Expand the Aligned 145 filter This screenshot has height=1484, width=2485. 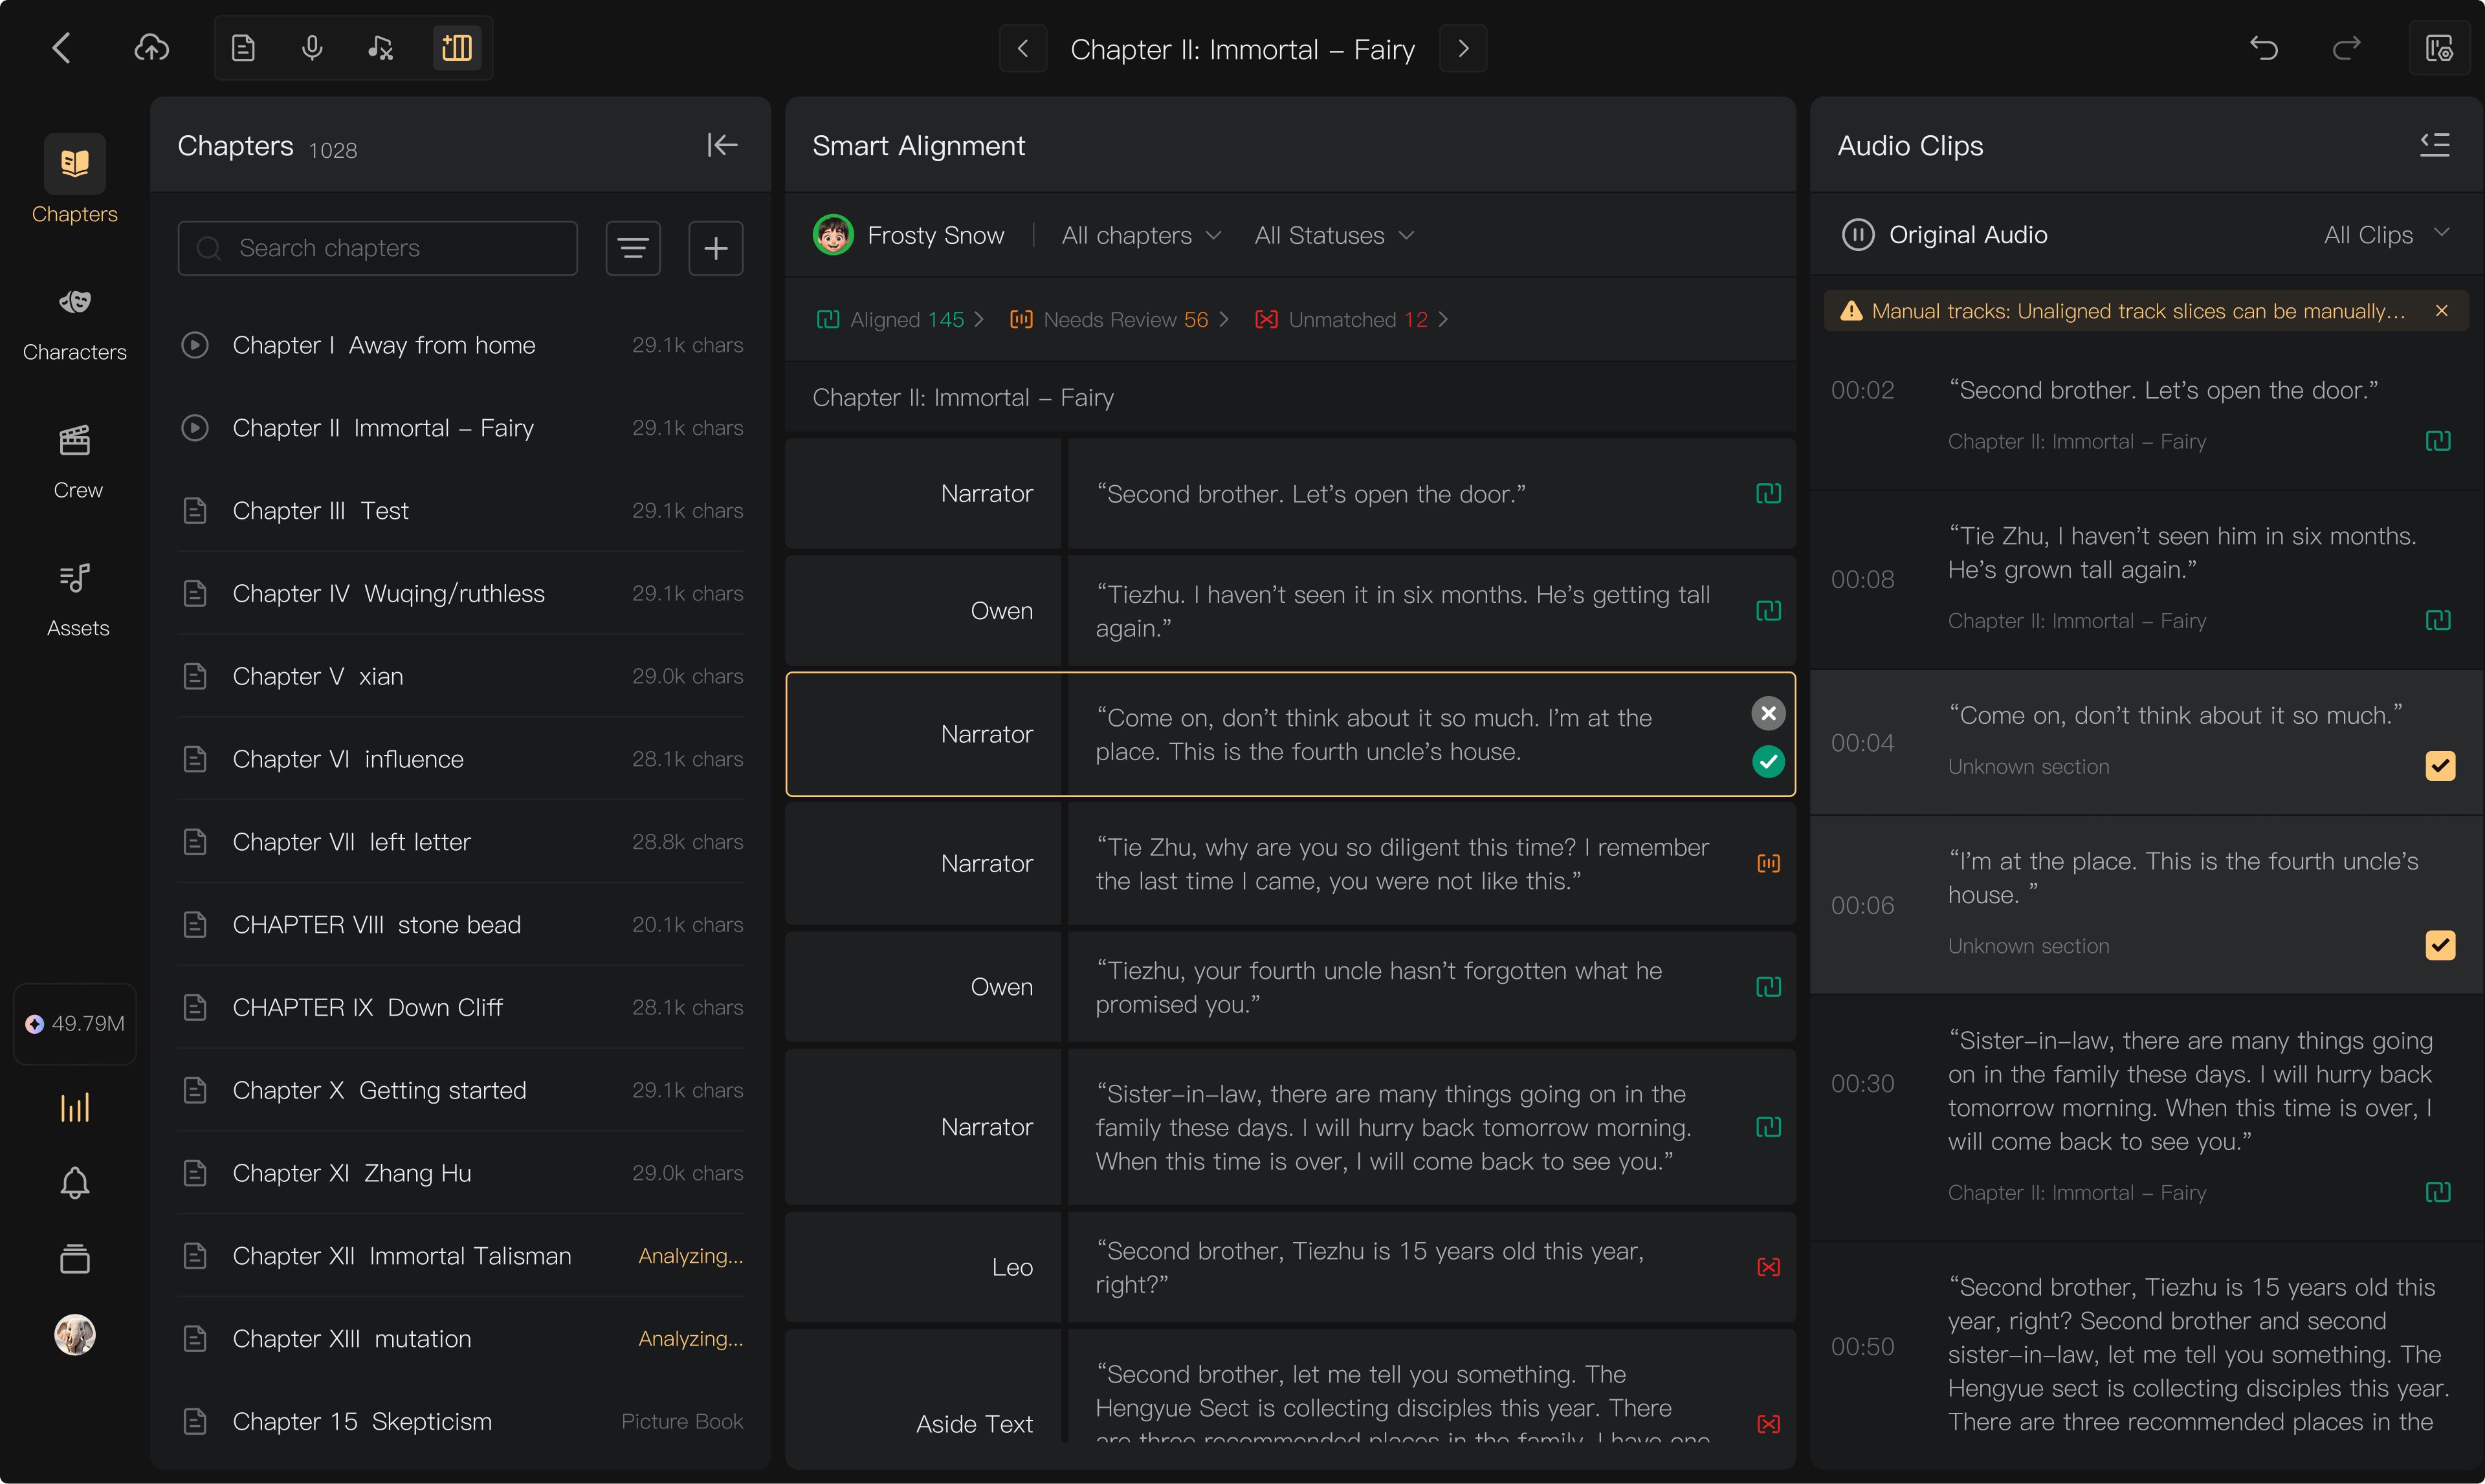(900, 319)
